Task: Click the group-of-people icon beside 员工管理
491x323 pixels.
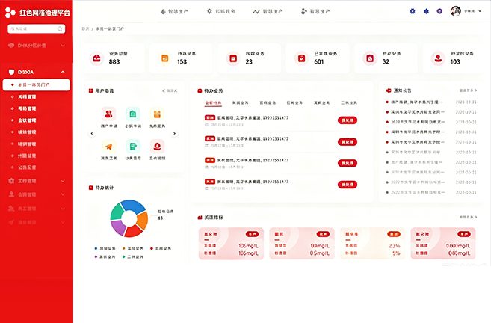Action: click(11, 209)
